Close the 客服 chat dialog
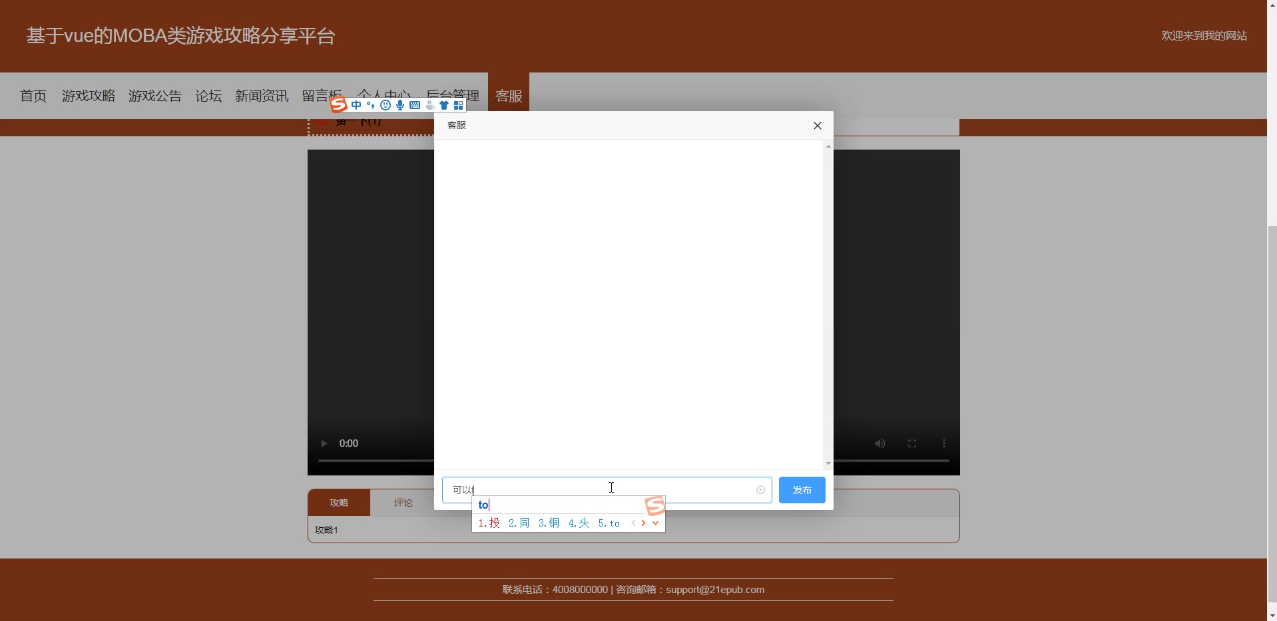The width and height of the screenshot is (1277, 621). tap(818, 126)
